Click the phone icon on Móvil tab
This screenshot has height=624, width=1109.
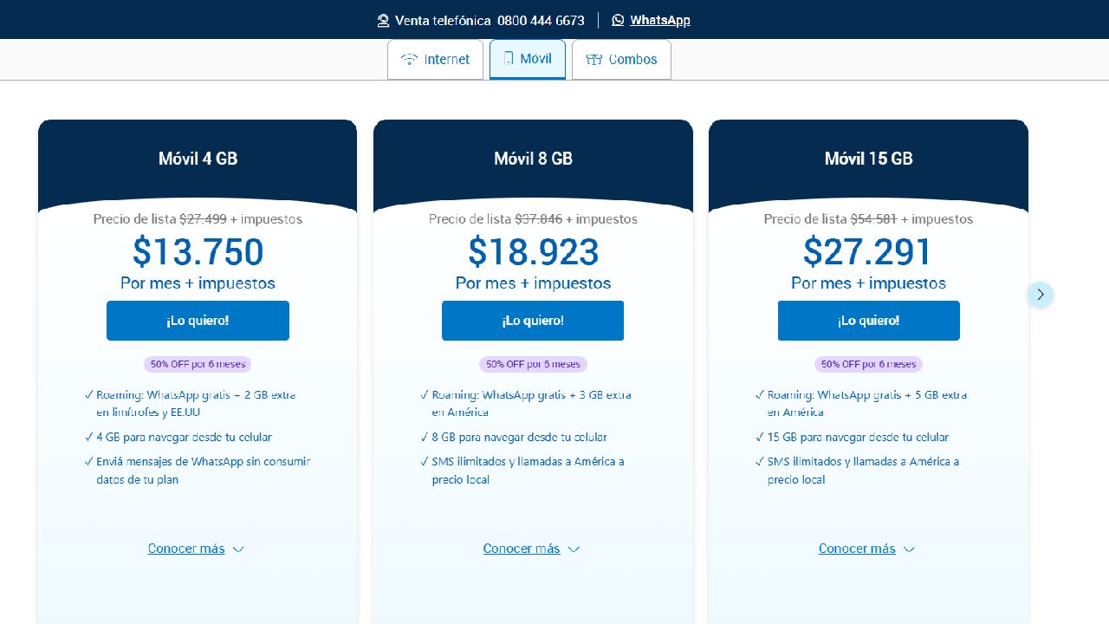[x=509, y=59]
